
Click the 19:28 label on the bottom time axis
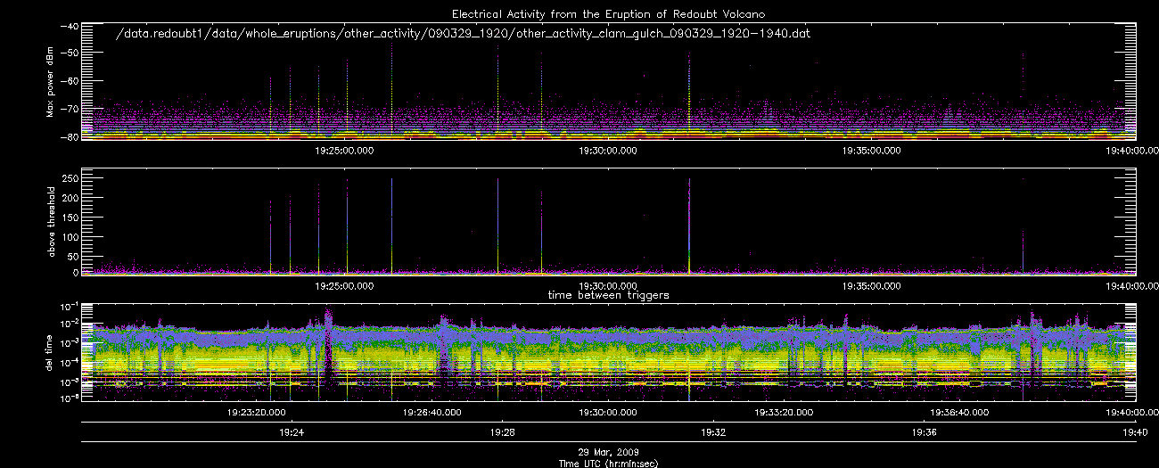[x=503, y=432]
